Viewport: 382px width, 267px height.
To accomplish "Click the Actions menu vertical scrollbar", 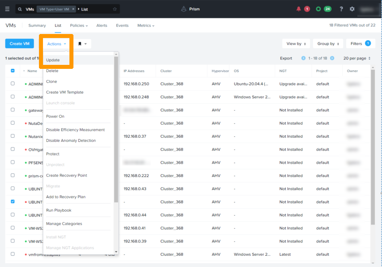I will (x=116, y=130).
